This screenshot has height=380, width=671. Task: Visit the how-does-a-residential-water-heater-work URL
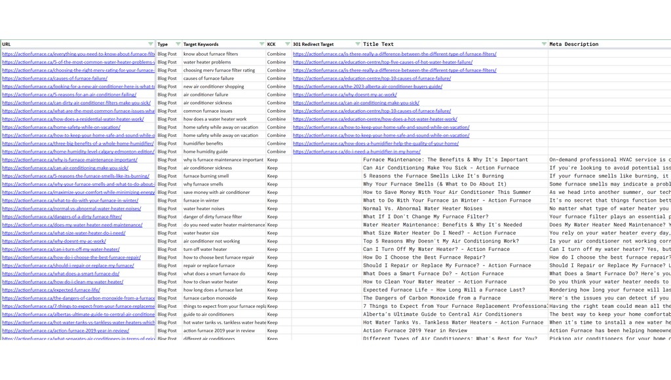tap(73, 119)
